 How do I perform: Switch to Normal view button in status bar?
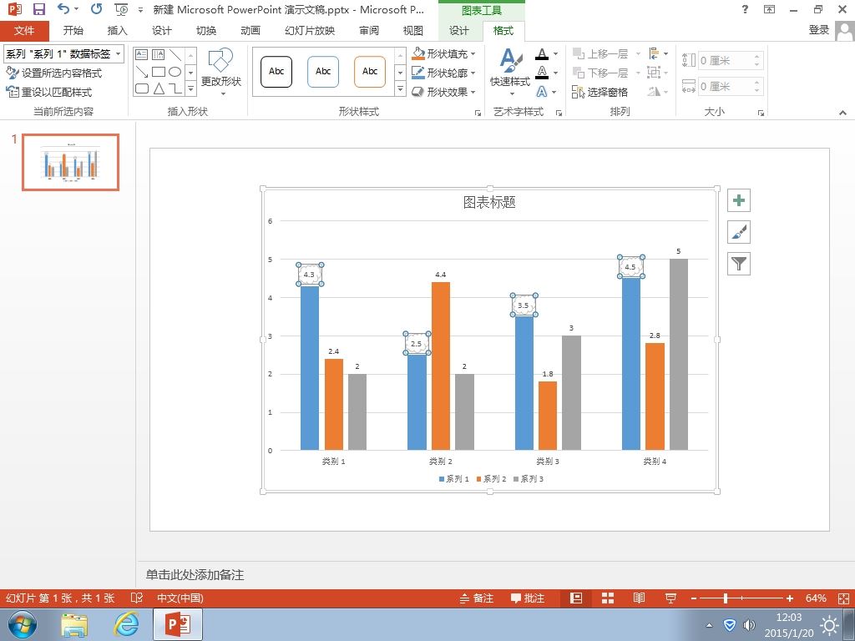pos(576,598)
